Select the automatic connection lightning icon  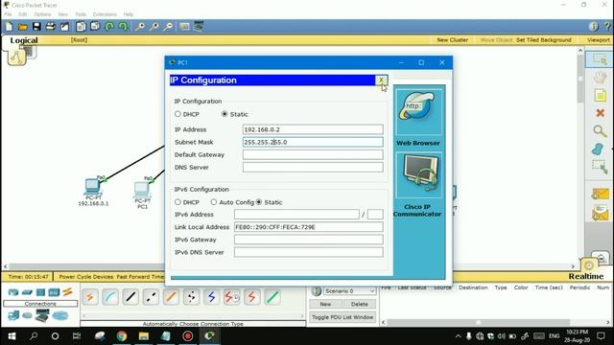(x=89, y=297)
